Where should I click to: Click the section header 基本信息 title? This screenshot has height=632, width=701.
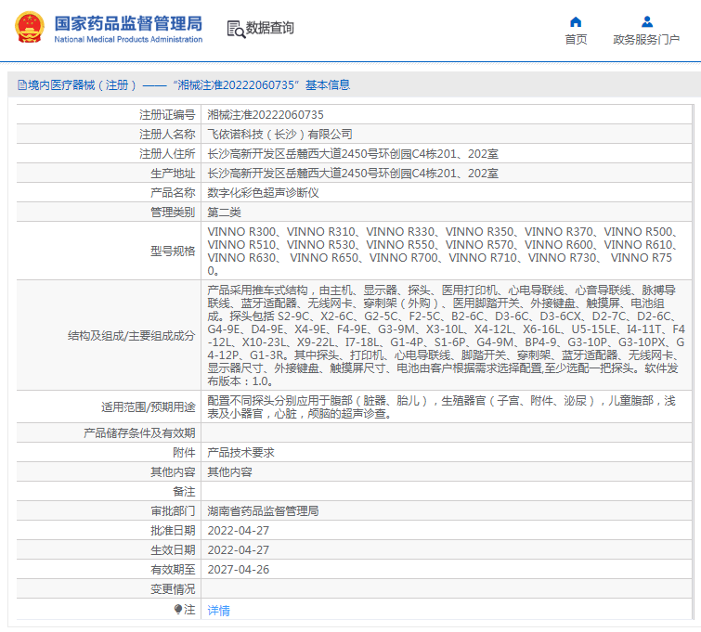point(328,85)
